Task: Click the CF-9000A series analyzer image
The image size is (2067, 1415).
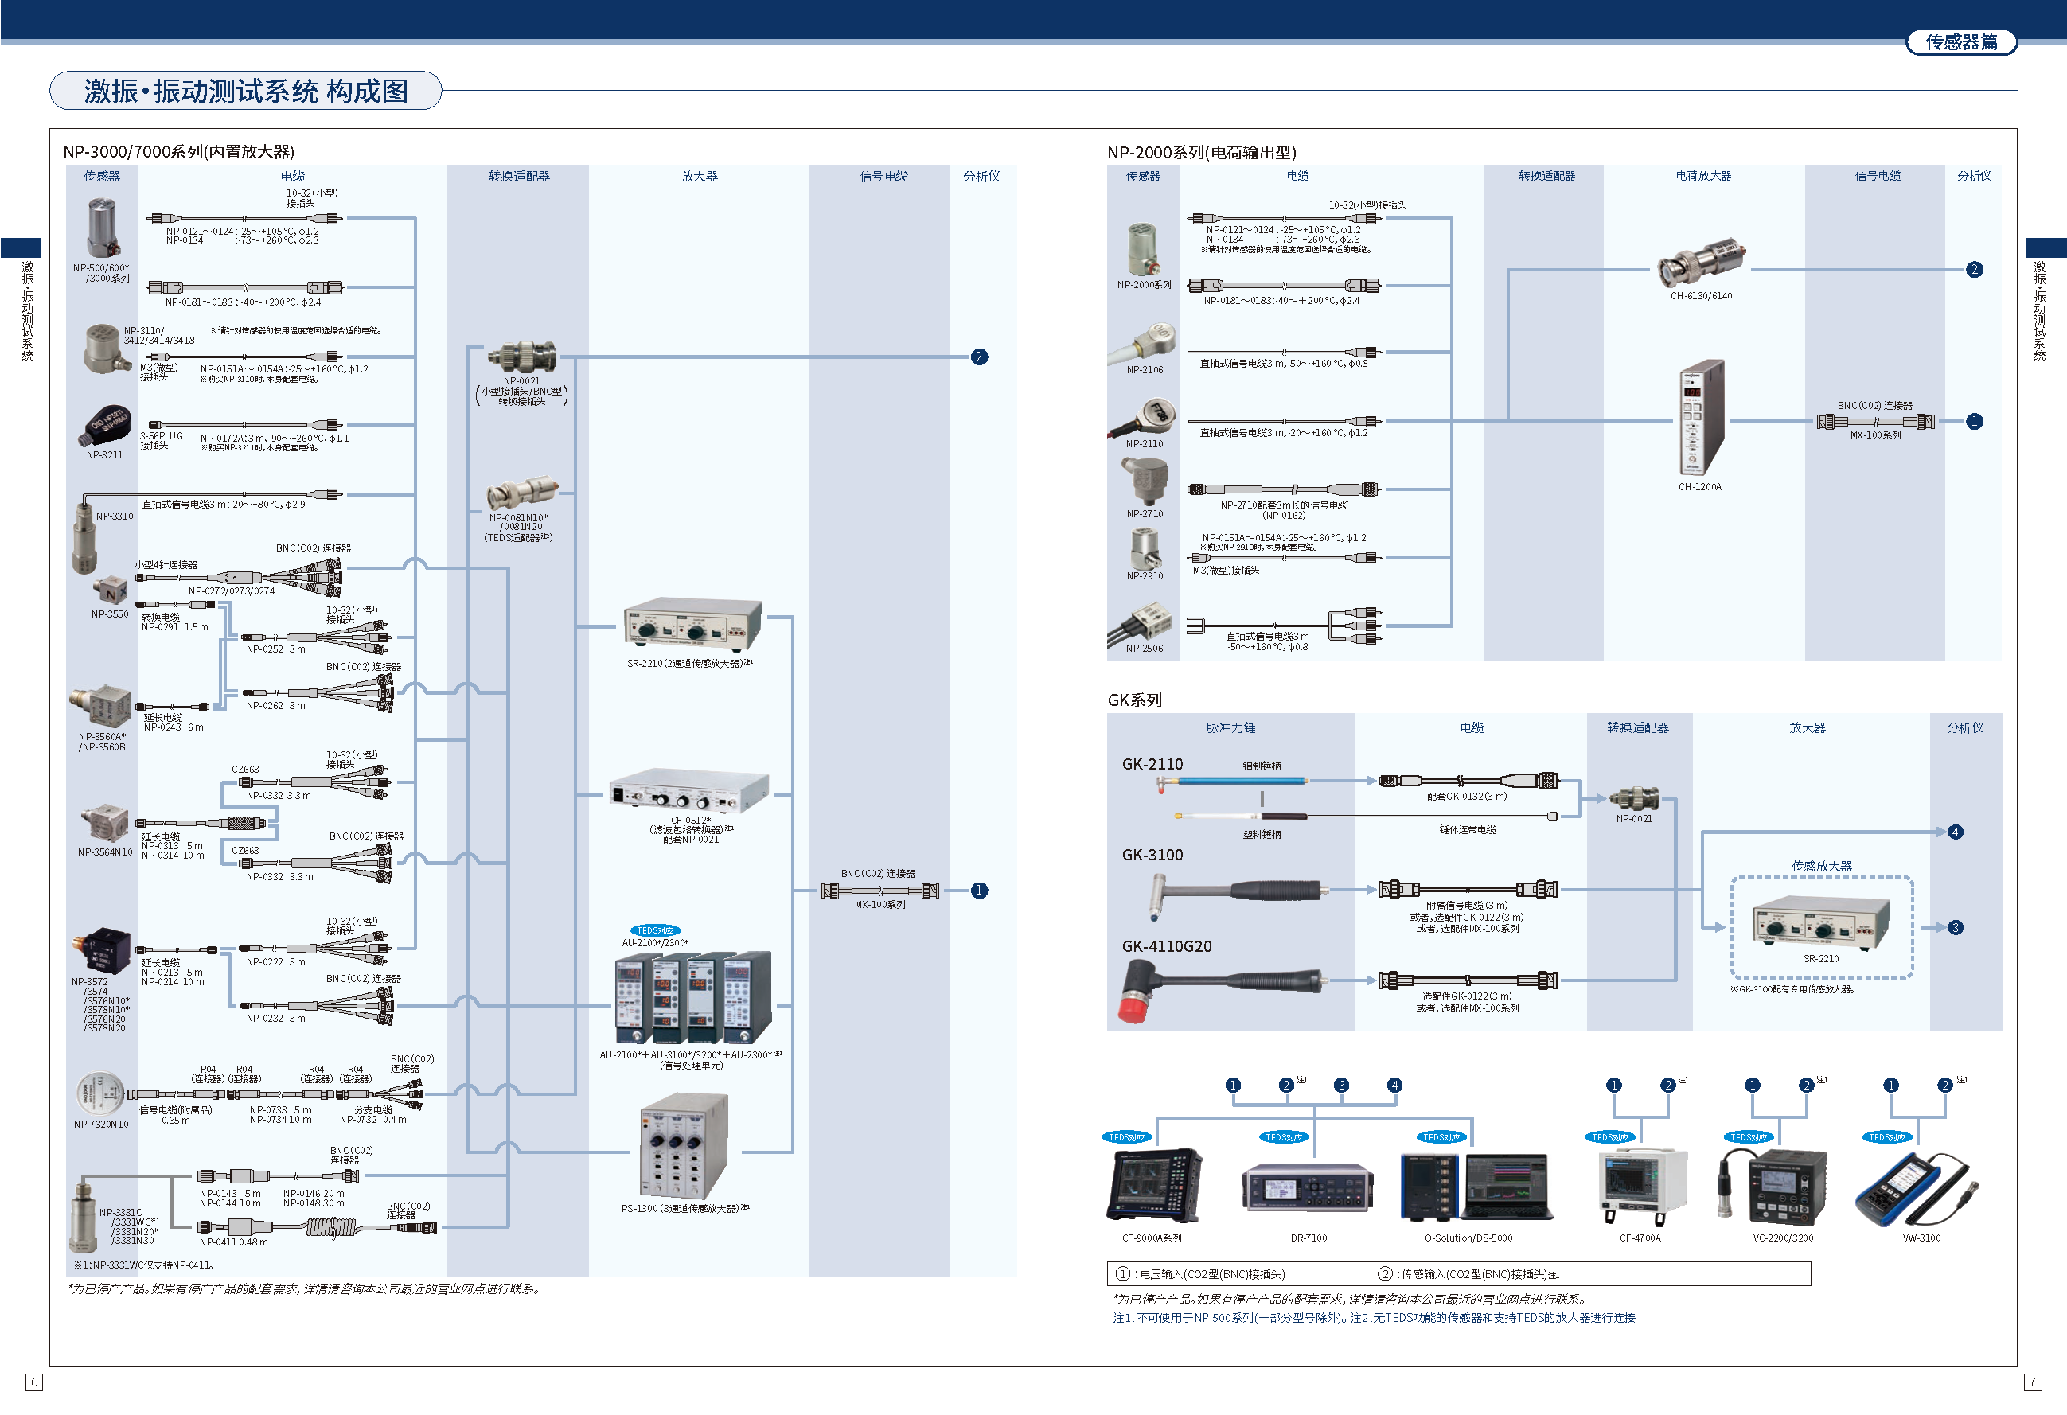Action: point(1154,1186)
